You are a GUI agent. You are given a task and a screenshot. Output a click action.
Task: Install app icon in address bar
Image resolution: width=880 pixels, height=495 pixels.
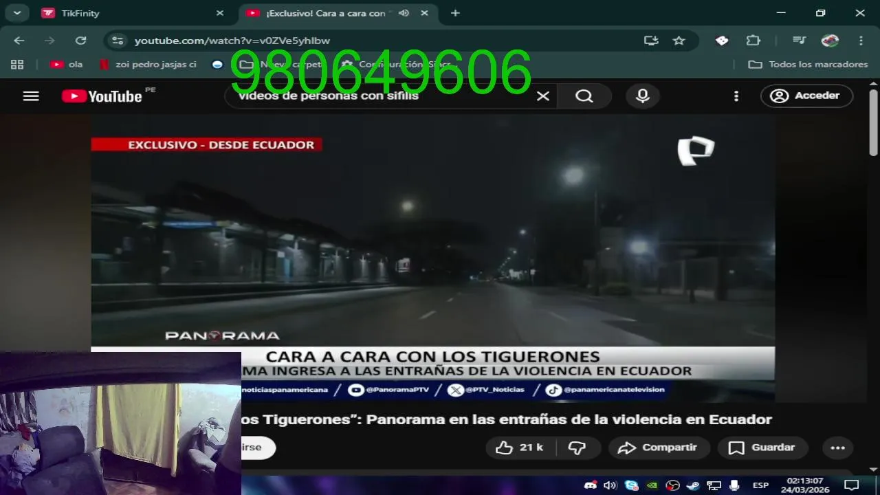pyautogui.click(x=651, y=41)
